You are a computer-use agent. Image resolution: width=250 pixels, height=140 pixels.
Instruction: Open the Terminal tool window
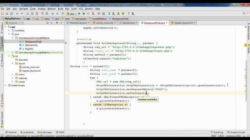11,132
